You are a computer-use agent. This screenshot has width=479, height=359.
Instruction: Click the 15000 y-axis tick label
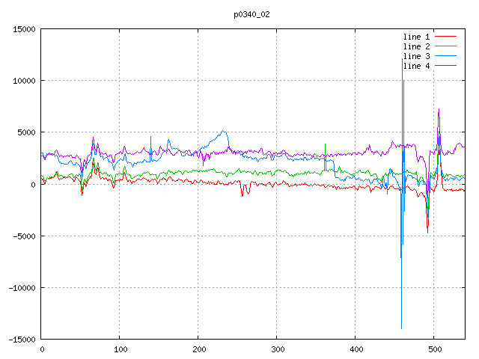pos(24,29)
